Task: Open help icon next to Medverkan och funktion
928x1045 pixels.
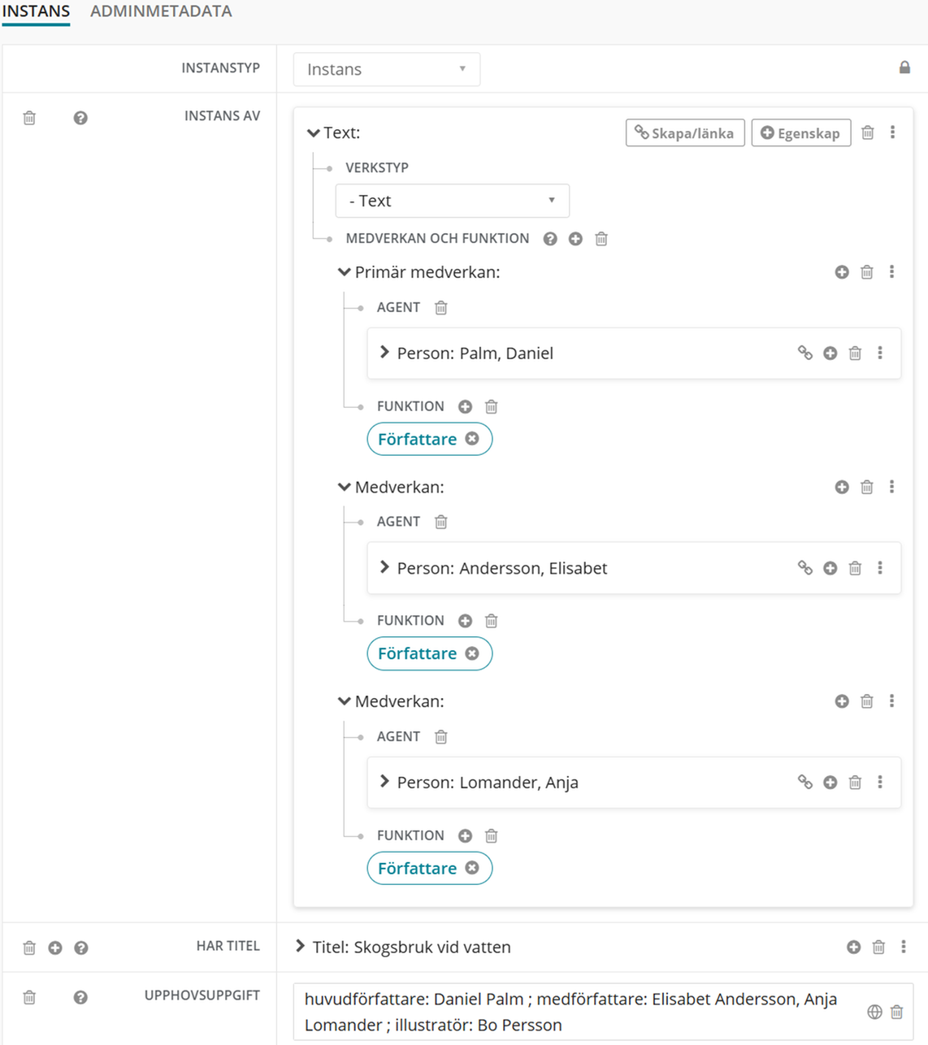Action: 551,238
